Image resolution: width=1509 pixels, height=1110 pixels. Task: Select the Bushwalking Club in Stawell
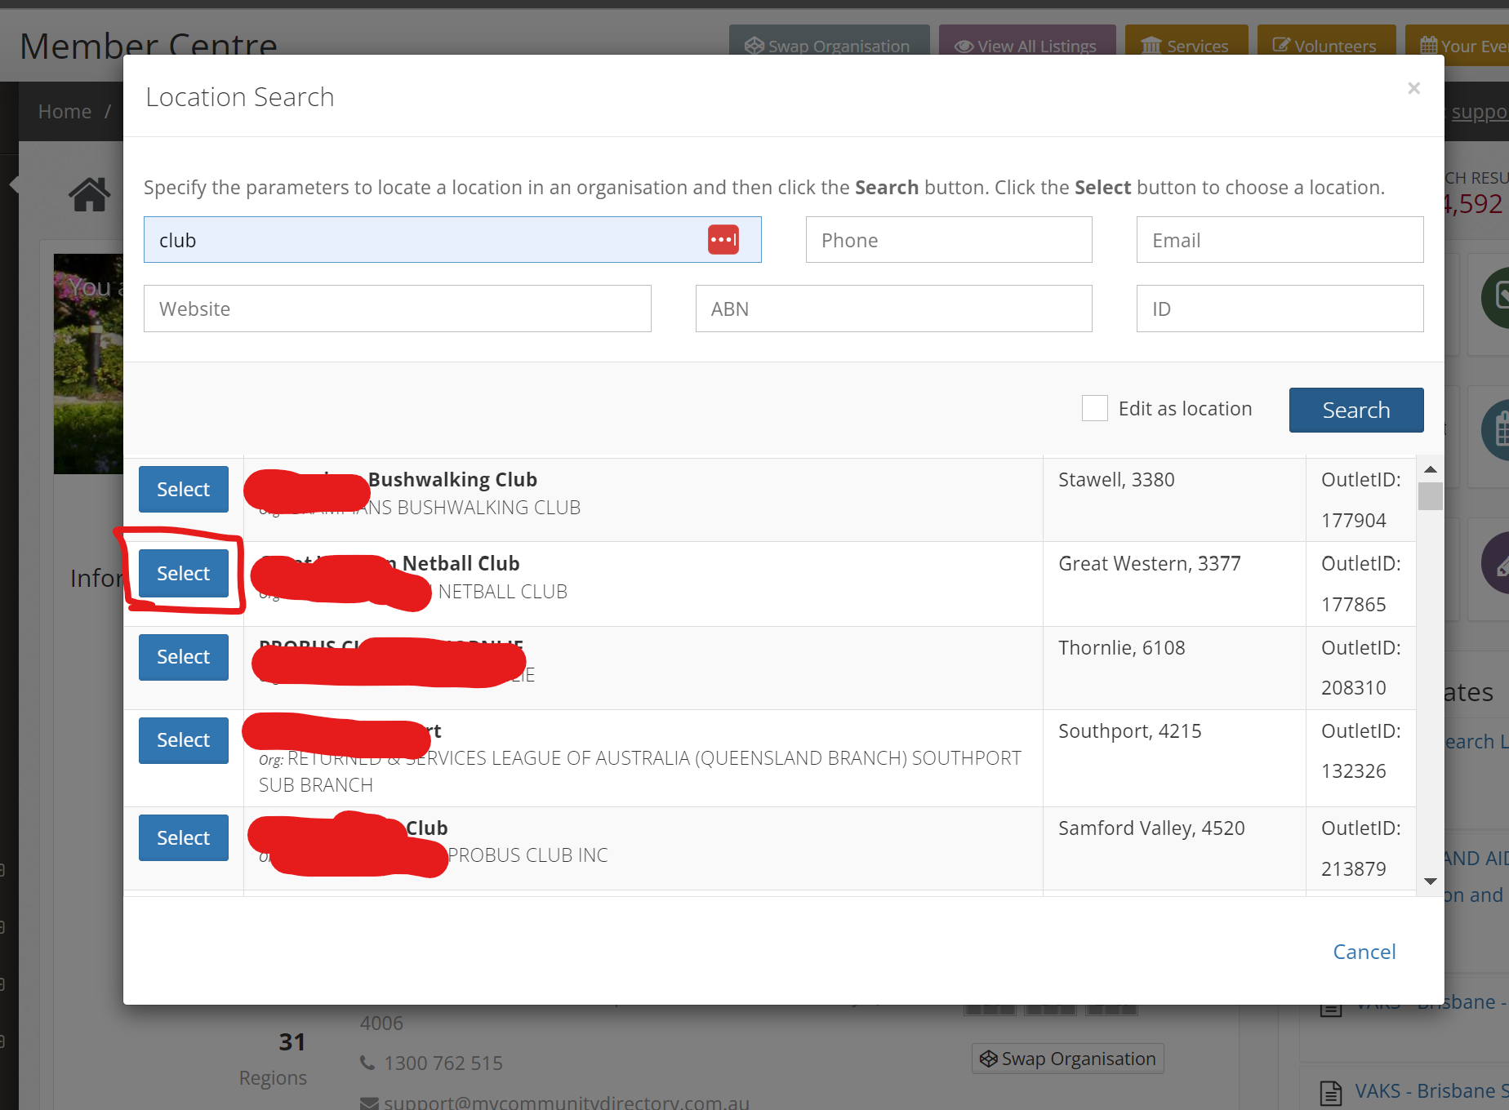click(183, 489)
